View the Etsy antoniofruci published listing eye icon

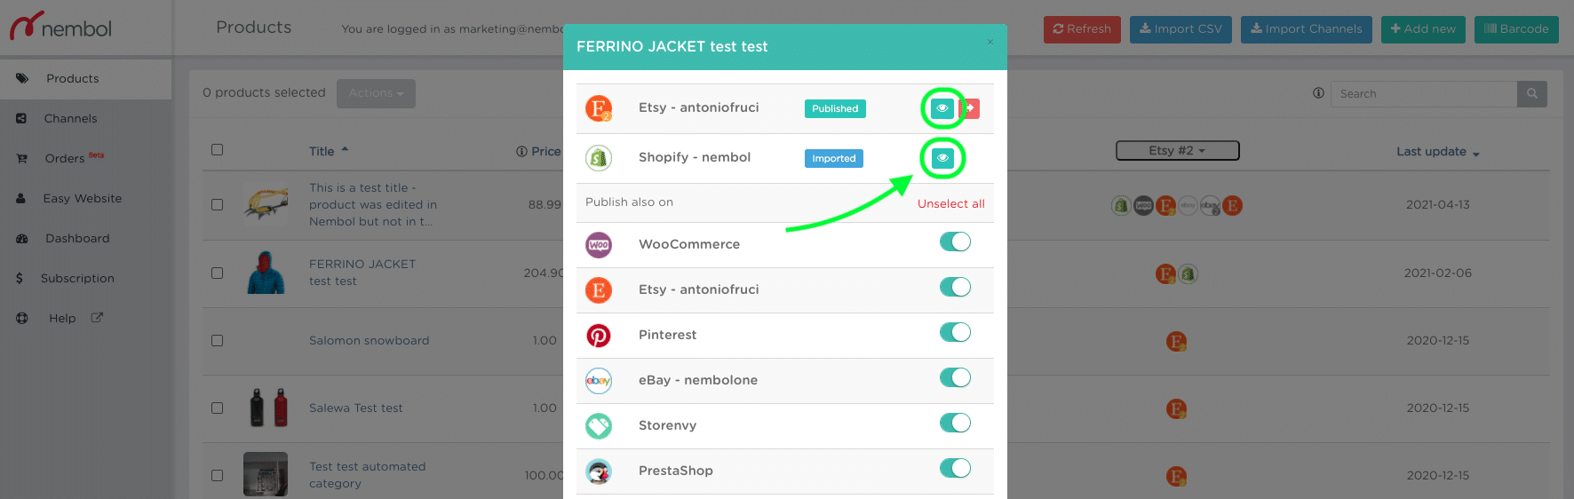(x=942, y=108)
